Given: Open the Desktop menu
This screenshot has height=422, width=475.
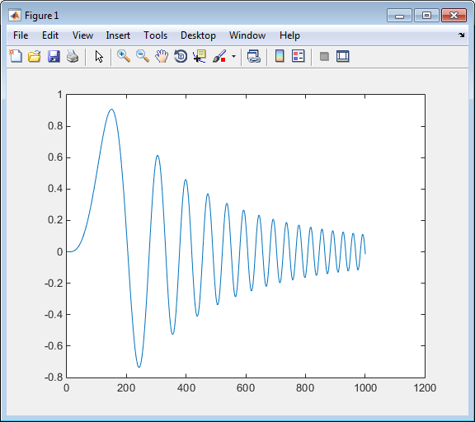Looking at the screenshot, I should [198, 35].
